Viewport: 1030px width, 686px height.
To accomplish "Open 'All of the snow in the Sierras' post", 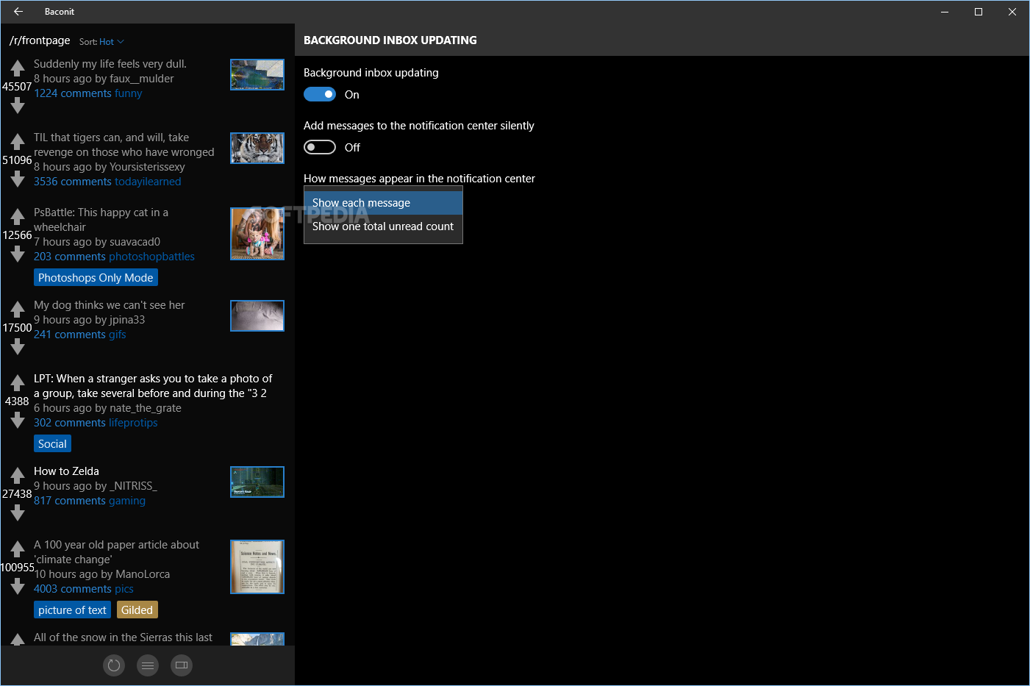I will coord(123,637).
